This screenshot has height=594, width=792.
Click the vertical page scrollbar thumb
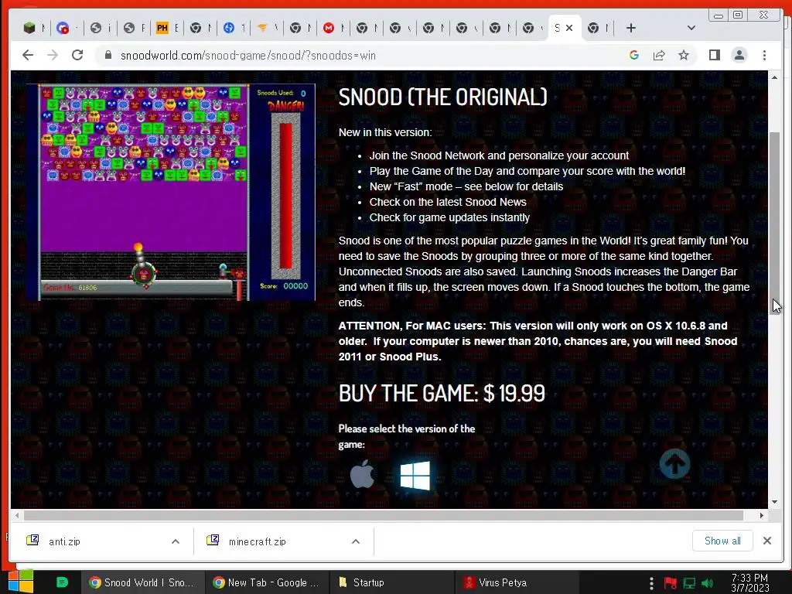[775, 222]
